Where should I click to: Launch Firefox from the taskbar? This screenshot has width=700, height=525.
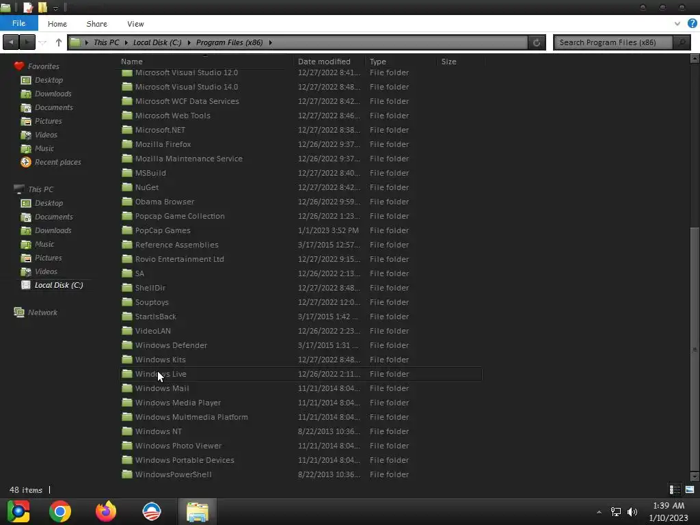click(106, 511)
